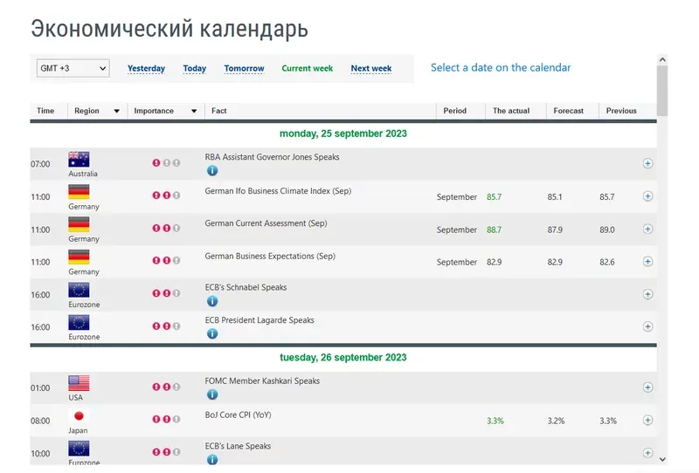Click importance indicator for RBA Jones Speaks row
Screen dimensions: 699x473
[166, 163]
